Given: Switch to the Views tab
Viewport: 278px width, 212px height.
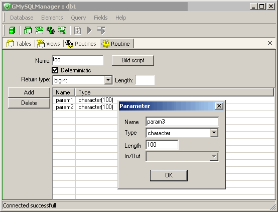Looking at the screenshot, I should tap(48, 44).
